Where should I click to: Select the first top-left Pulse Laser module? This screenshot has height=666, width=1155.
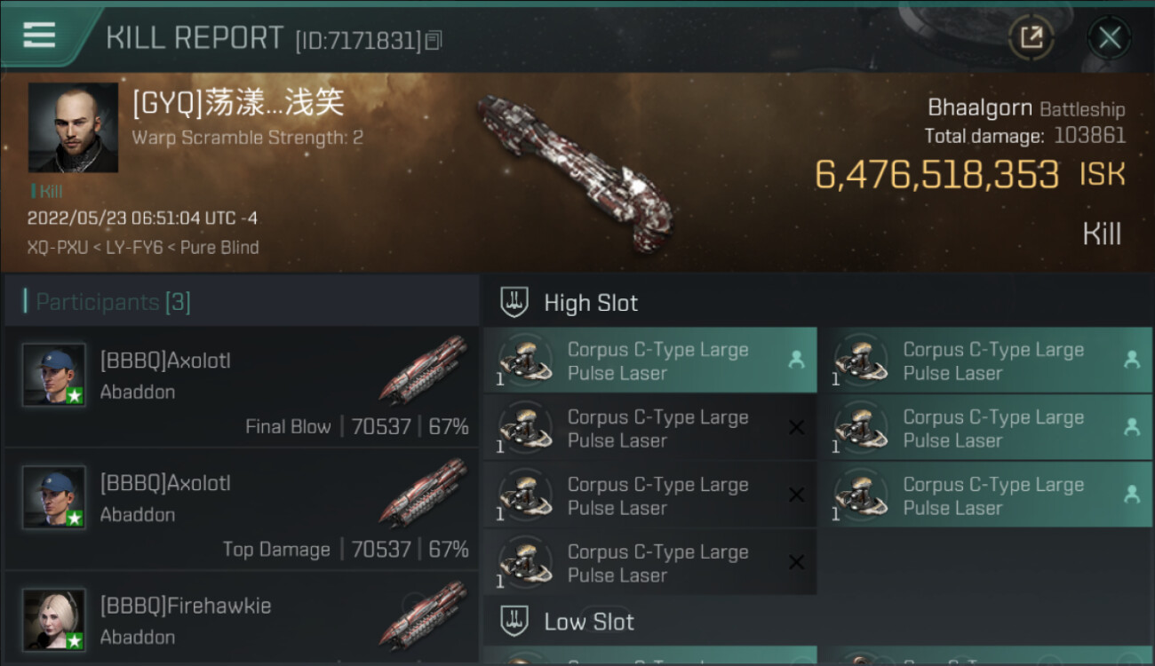(649, 361)
